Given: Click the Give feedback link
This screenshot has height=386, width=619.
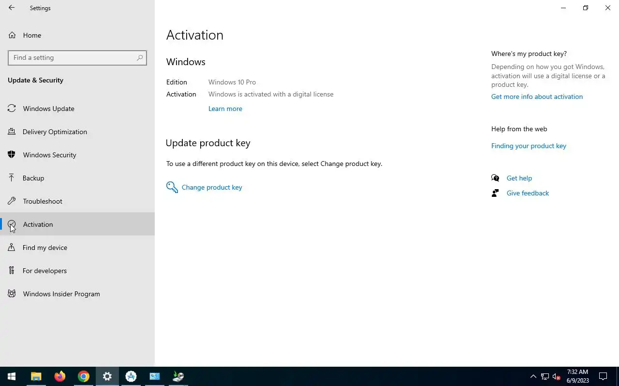Looking at the screenshot, I should point(528,193).
